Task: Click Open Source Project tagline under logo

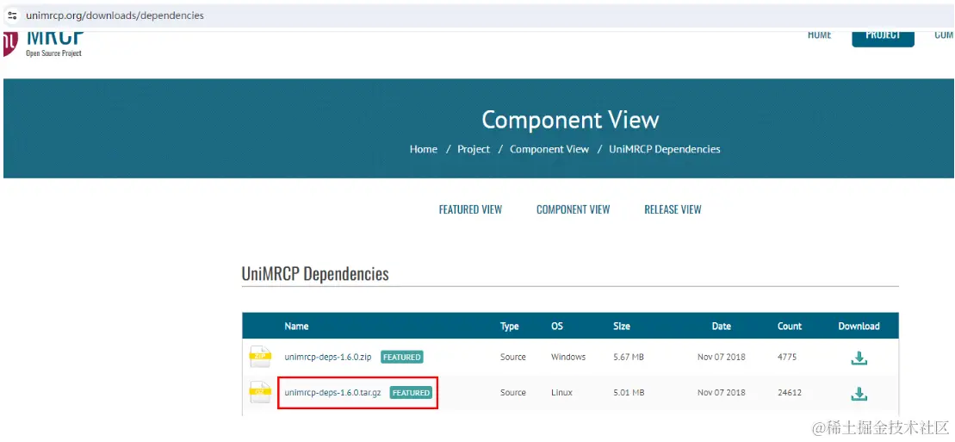Action: point(53,53)
